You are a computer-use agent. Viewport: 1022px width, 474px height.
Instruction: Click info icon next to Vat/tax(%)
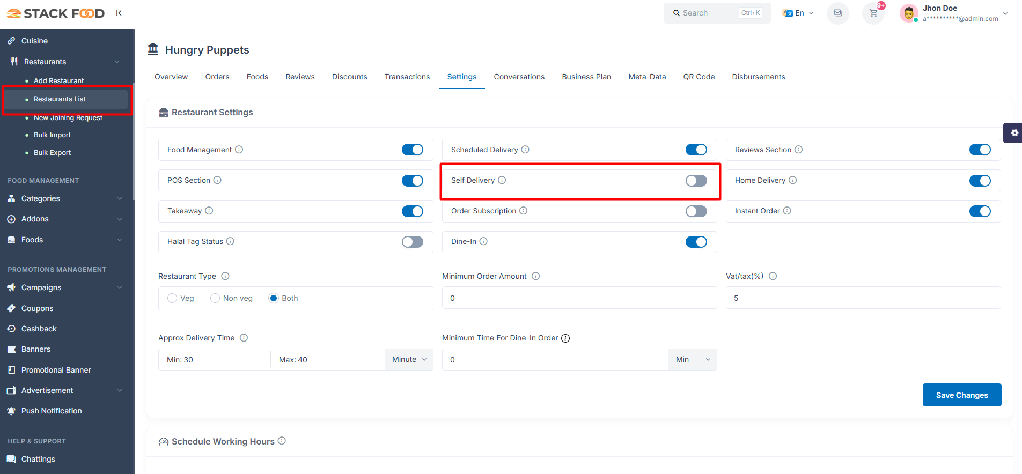coord(773,276)
